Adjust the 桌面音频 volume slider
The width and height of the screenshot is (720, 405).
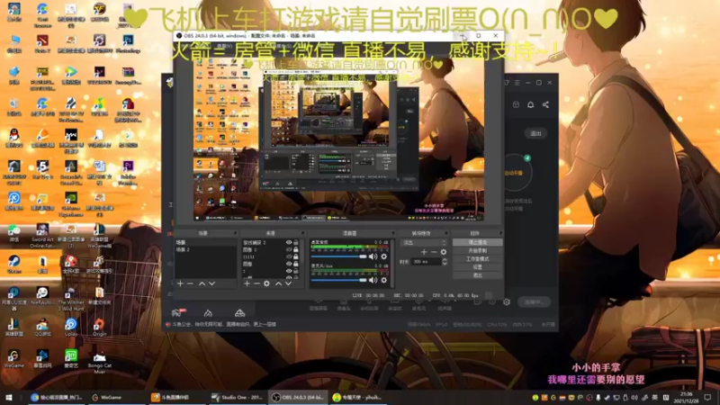[x=339, y=256]
